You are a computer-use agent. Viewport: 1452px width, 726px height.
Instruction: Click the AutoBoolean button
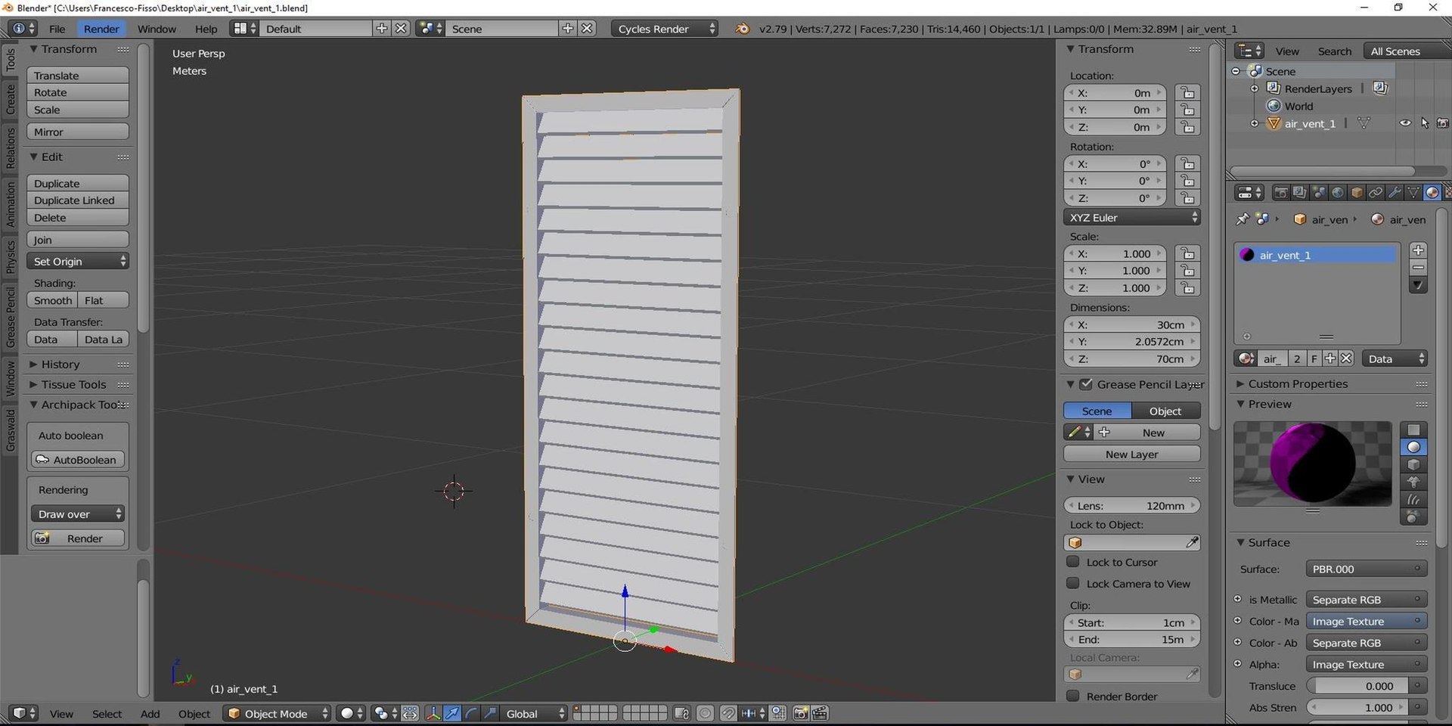pos(78,459)
